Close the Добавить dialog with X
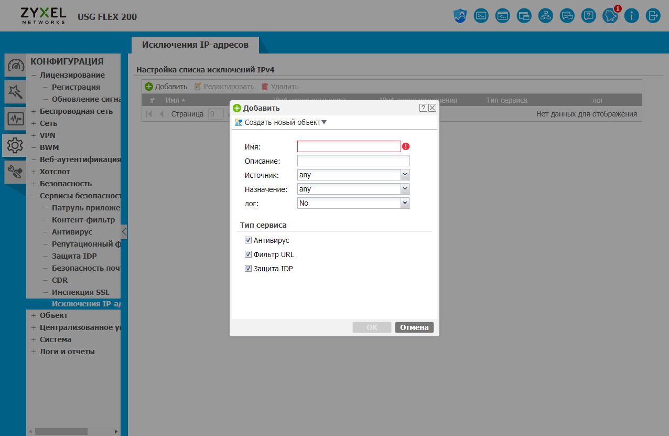Image resolution: width=669 pixels, height=436 pixels. click(432, 108)
